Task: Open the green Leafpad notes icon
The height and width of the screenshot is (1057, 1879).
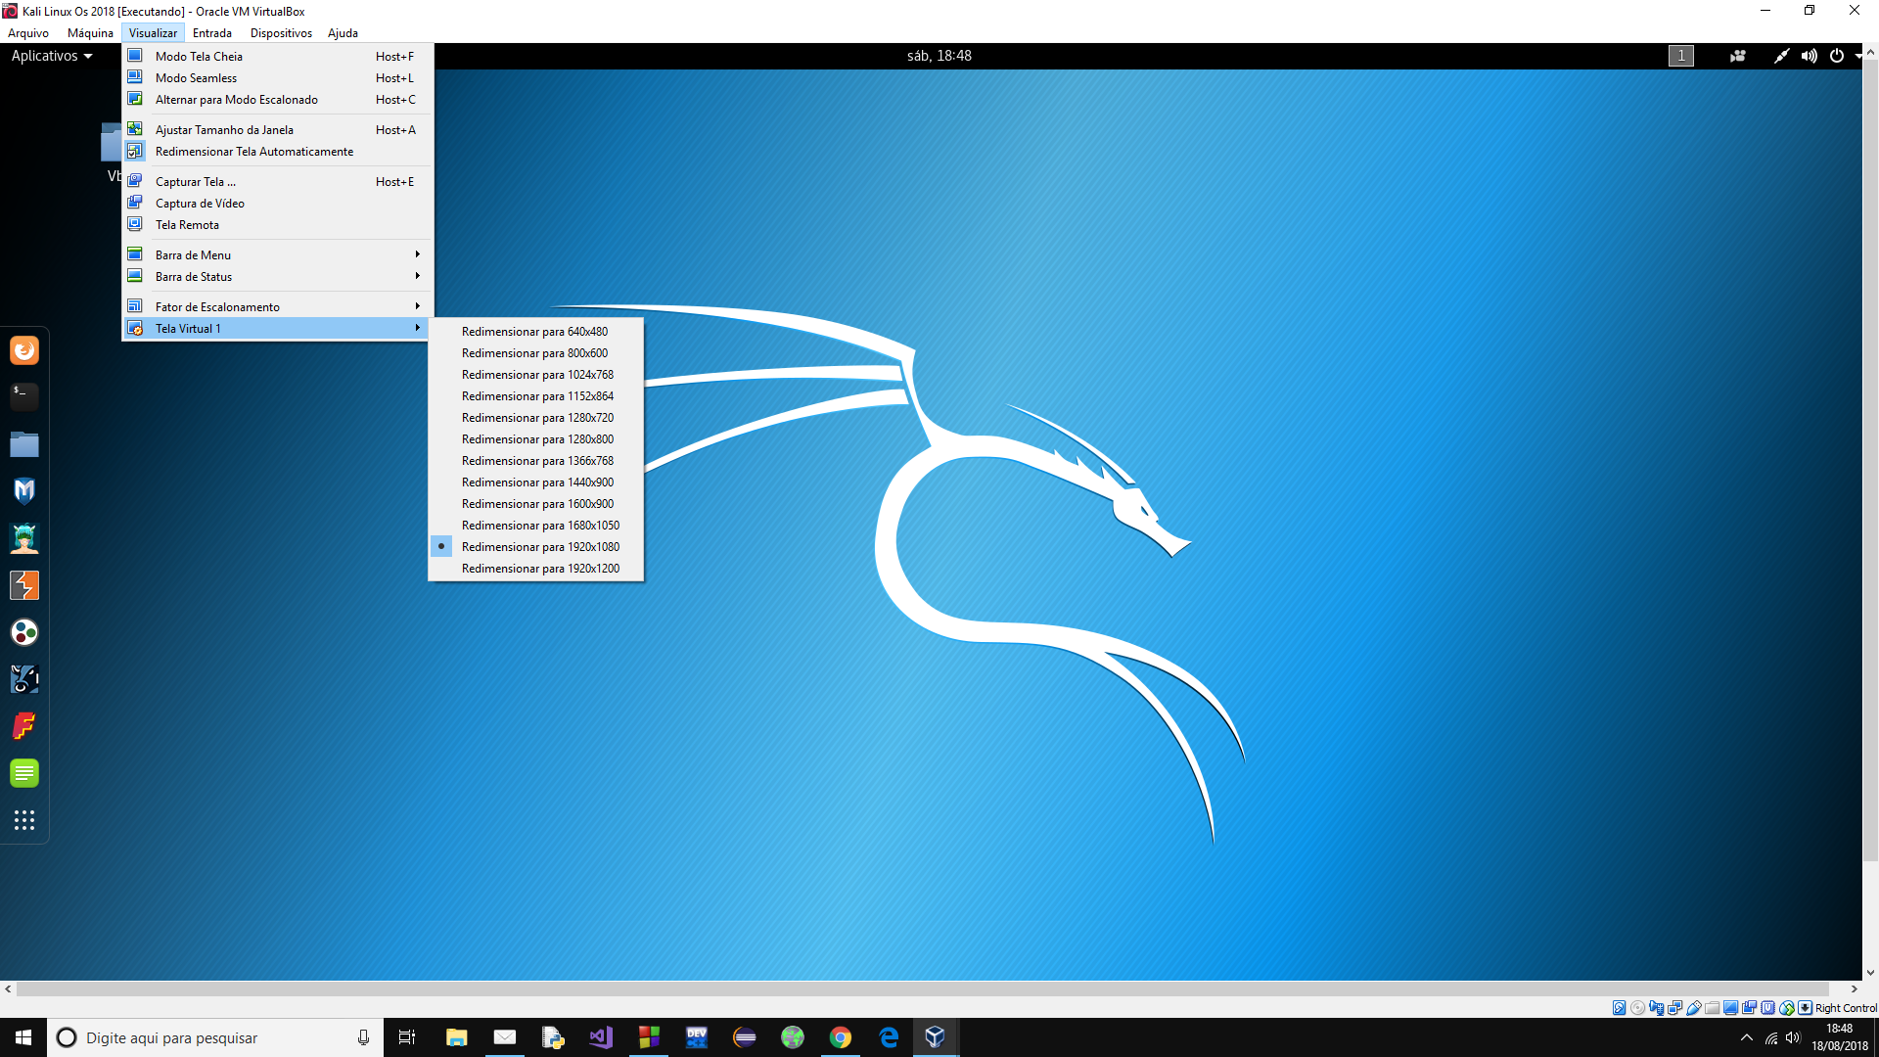Action: pyautogui.click(x=24, y=773)
